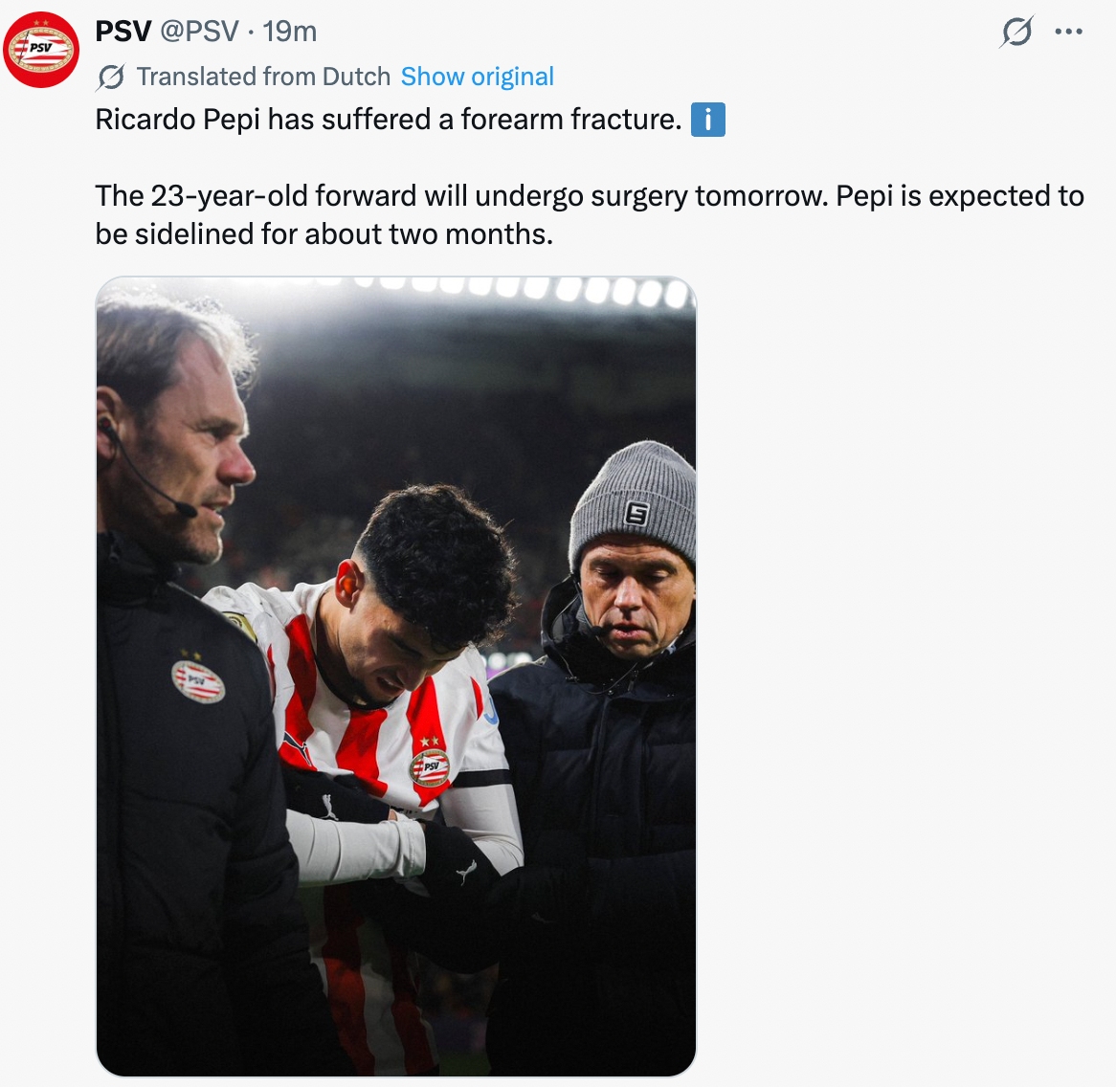The height and width of the screenshot is (1087, 1116).
Task: Show the original Dutch tweet text
Action: tap(477, 77)
